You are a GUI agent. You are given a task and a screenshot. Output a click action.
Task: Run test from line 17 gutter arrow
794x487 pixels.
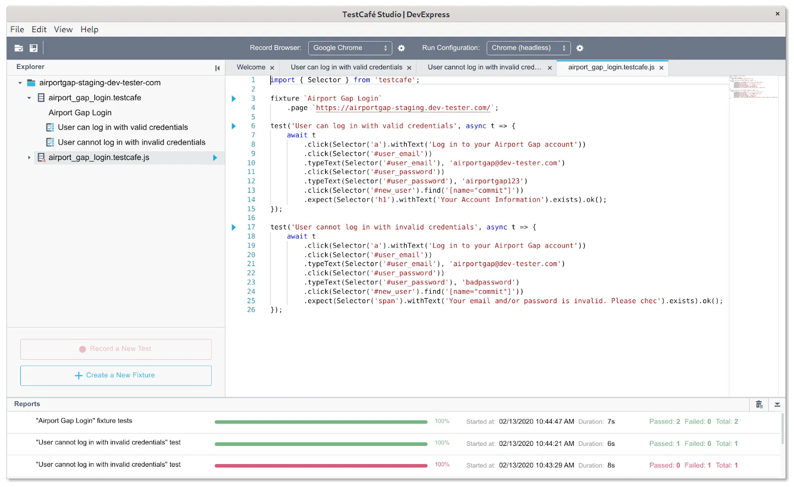[234, 227]
